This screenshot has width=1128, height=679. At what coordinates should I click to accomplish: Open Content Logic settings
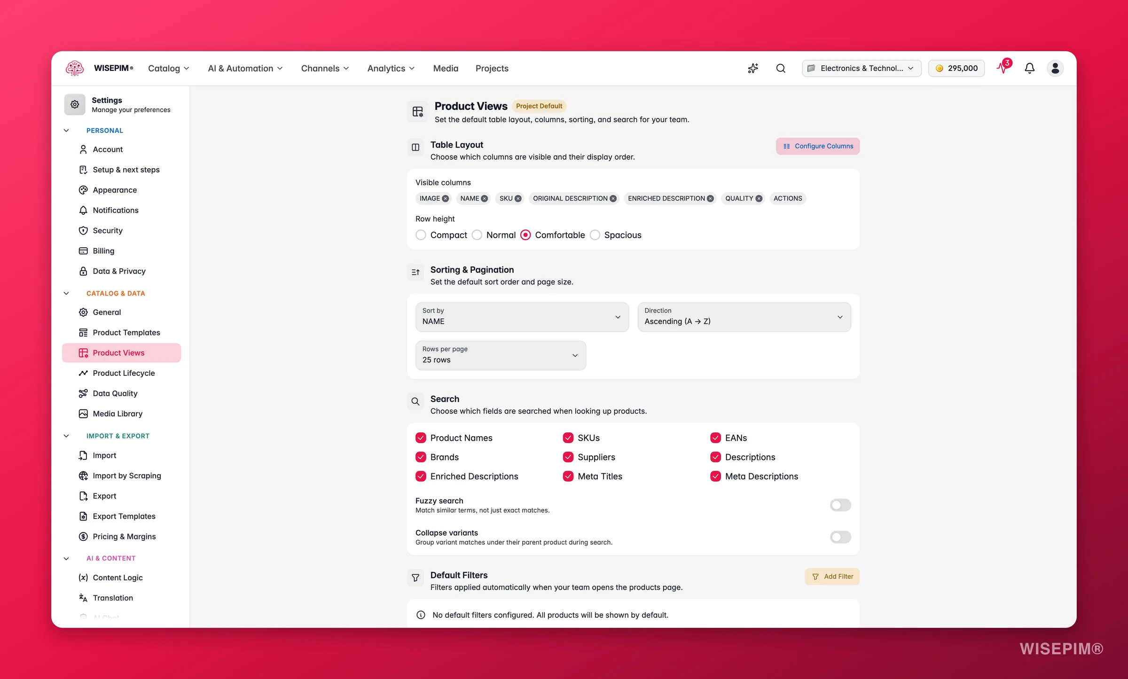(x=121, y=578)
